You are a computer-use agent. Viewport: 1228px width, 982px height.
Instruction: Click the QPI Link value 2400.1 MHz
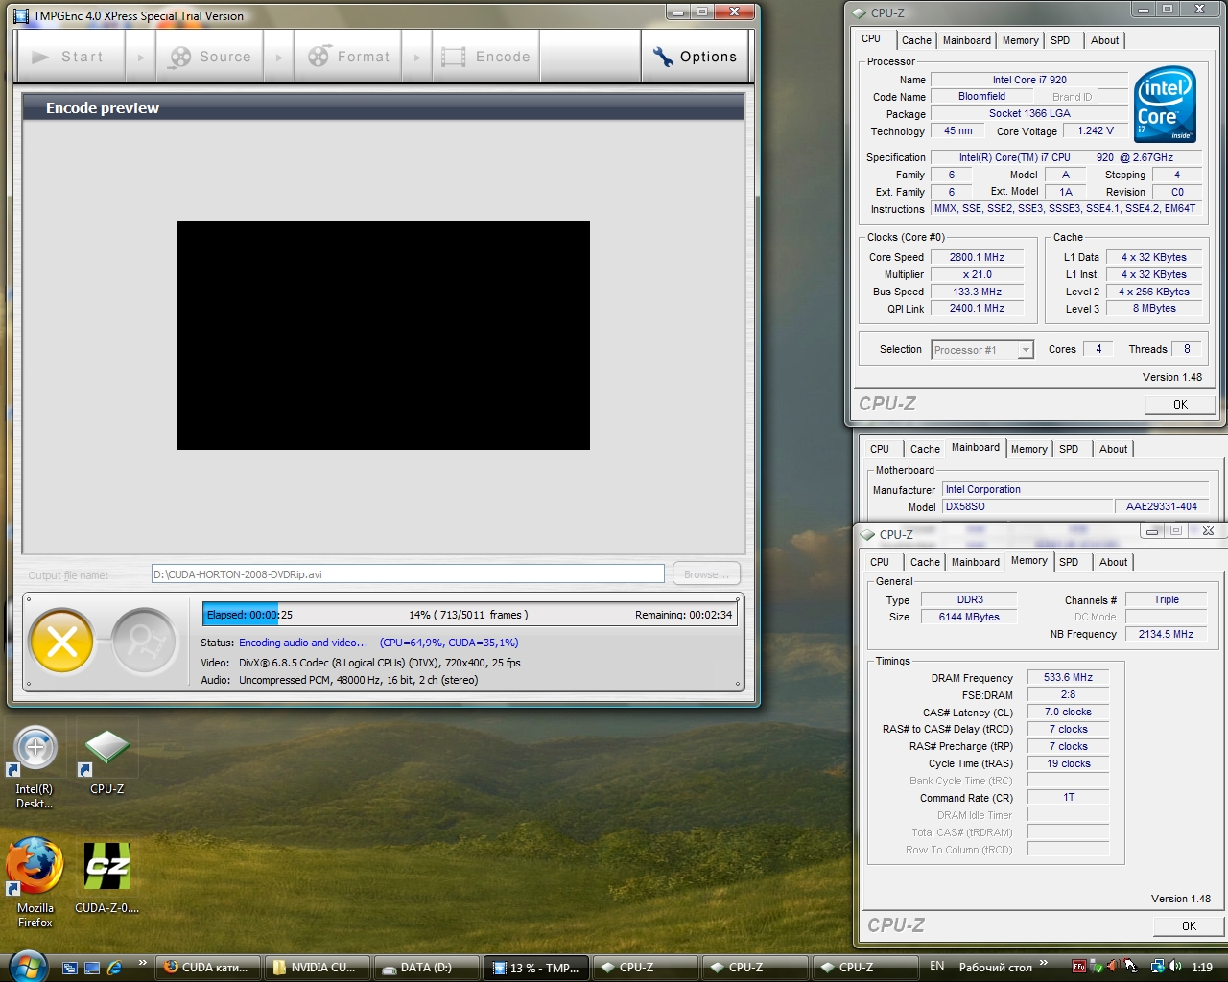(977, 309)
